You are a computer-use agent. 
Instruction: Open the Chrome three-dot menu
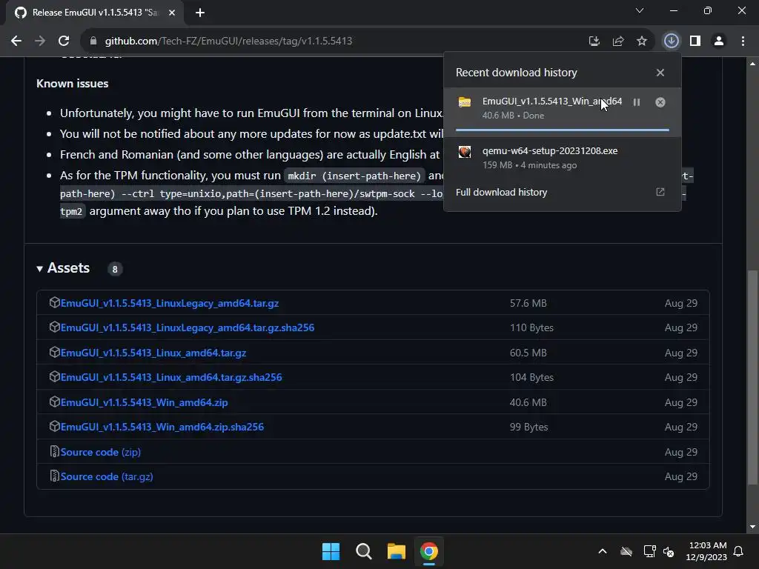[x=743, y=41]
